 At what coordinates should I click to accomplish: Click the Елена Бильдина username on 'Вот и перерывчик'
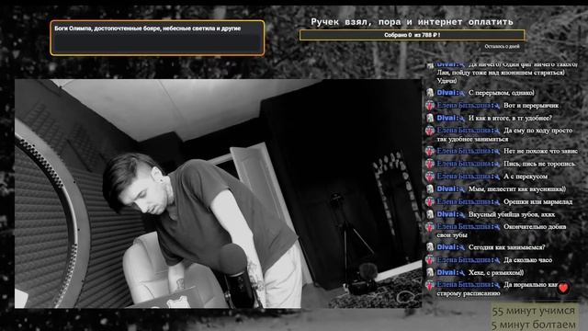[x=463, y=106]
